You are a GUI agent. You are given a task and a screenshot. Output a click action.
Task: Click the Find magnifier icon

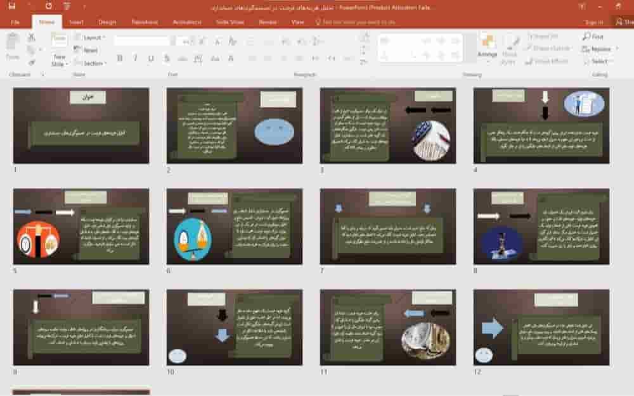(586, 37)
